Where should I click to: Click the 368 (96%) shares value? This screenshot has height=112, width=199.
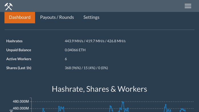[73, 68]
